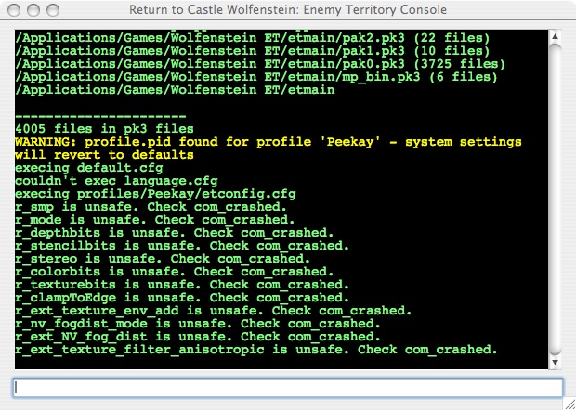Click the pak0.pk3 (3725 files) line
Image resolution: width=576 pixels, height=410 pixels.
pyautogui.click(x=260, y=64)
